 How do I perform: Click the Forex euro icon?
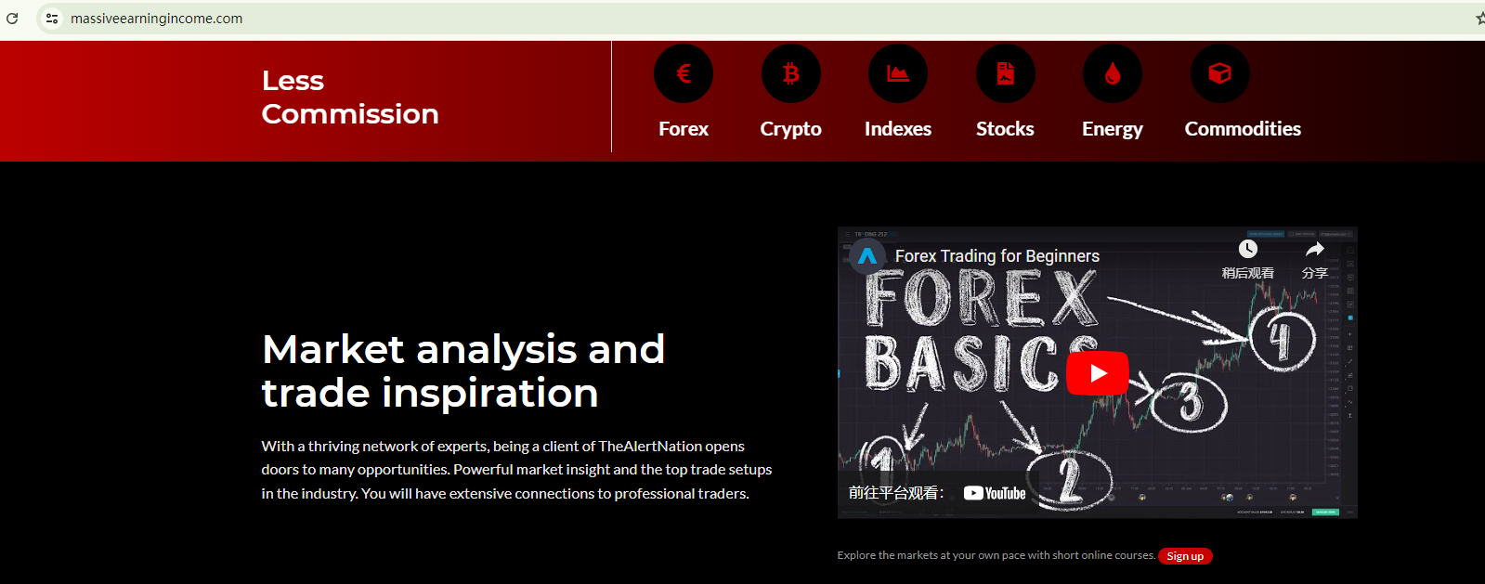[x=684, y=73]
